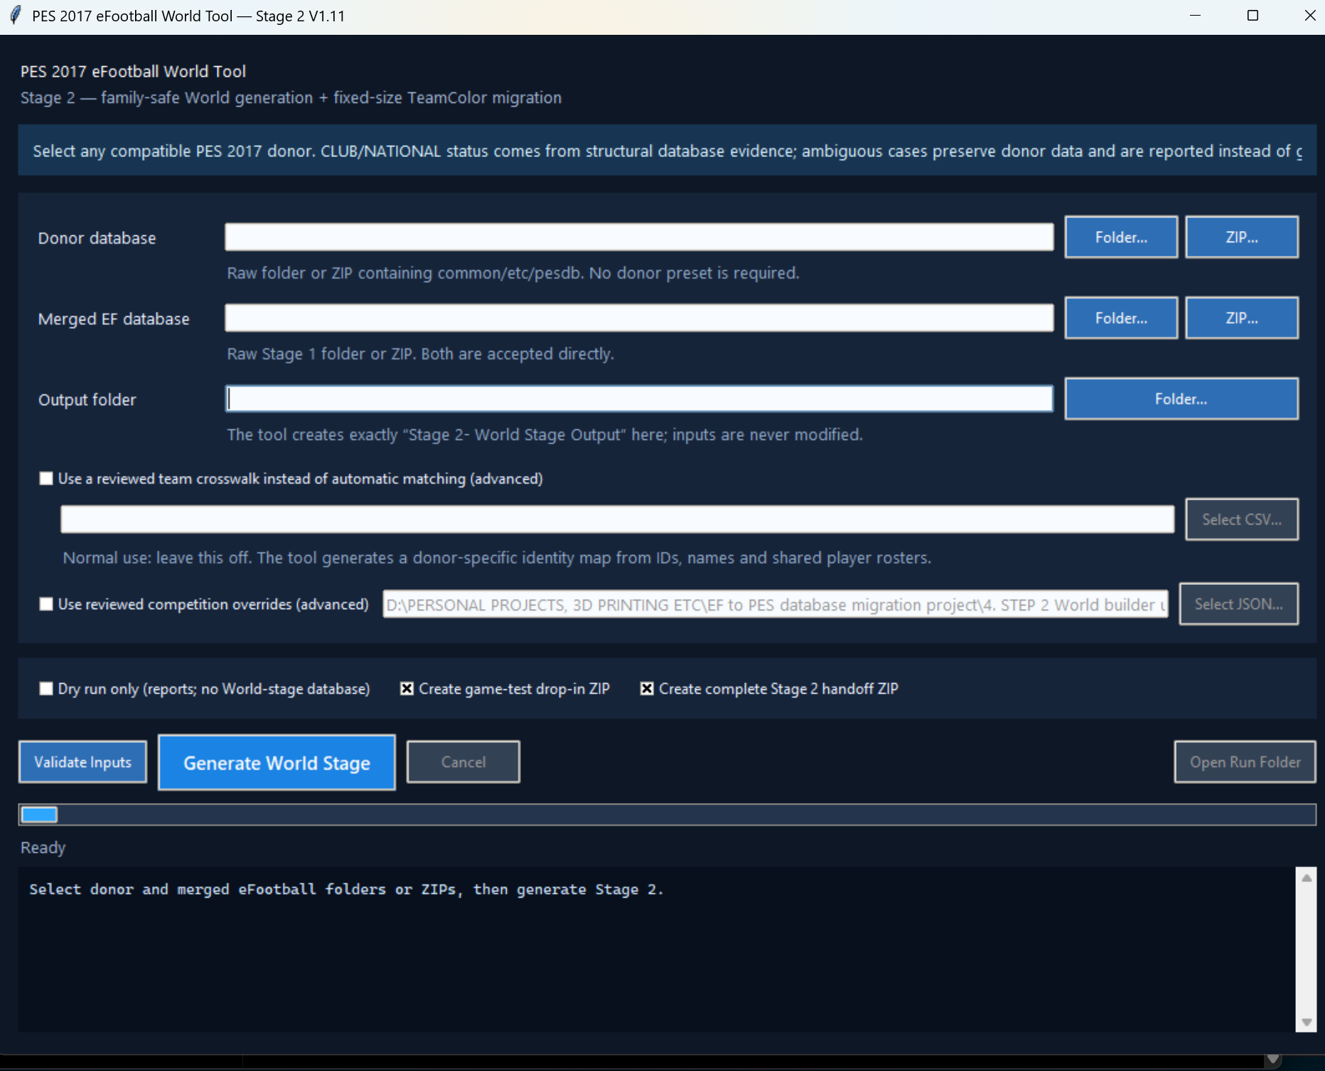The height and width of the screenshot is (1071, 1325).
Task: Click the Select CSV... button
Action: [x=1242, y=520]
